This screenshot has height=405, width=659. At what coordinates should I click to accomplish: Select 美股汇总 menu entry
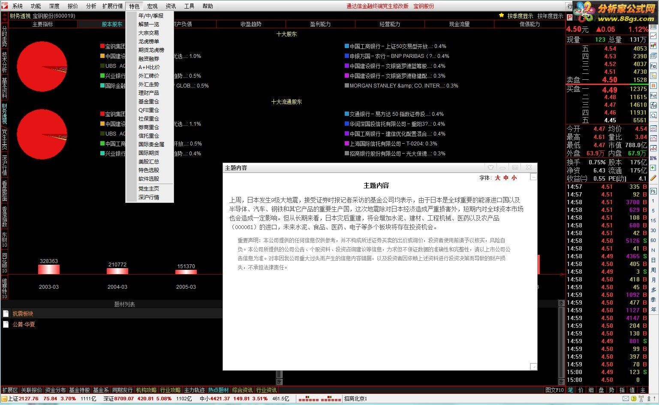[149, 161]
